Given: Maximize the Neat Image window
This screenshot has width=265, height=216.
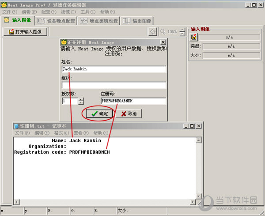Looking at the screenshot, I should 254,5.
